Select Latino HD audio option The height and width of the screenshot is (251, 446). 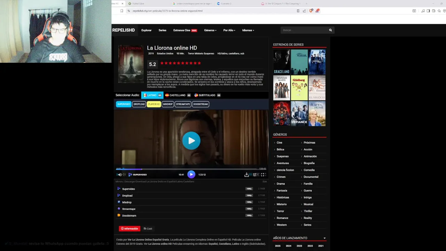152,95
